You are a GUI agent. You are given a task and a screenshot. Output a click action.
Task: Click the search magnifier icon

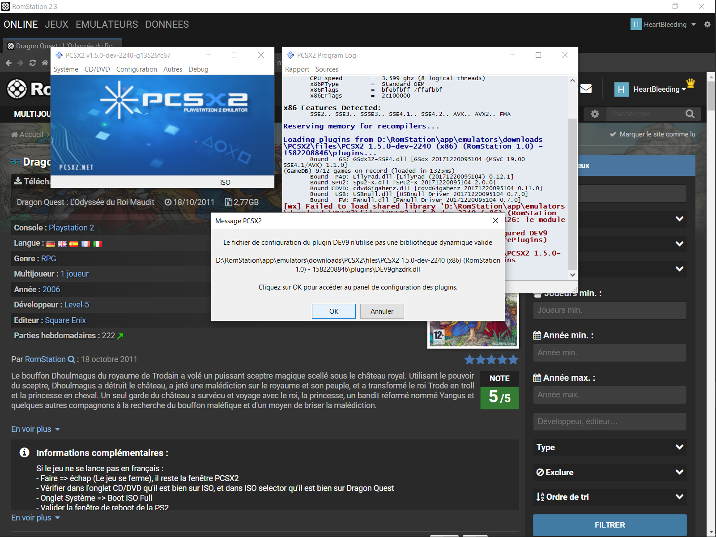point(690,114)
